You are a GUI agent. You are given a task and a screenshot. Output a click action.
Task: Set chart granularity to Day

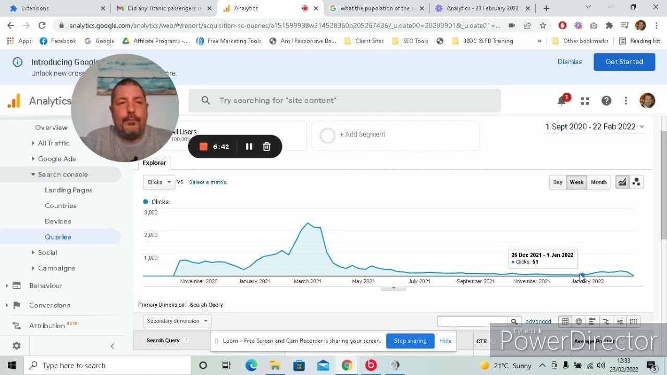coord(558,182)
